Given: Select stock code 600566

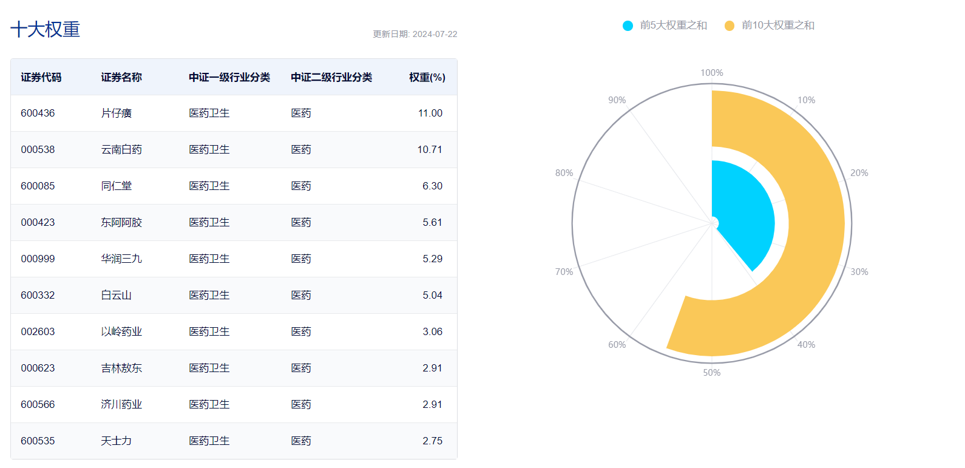Looking at the screenshot, I should coord(38,404).
